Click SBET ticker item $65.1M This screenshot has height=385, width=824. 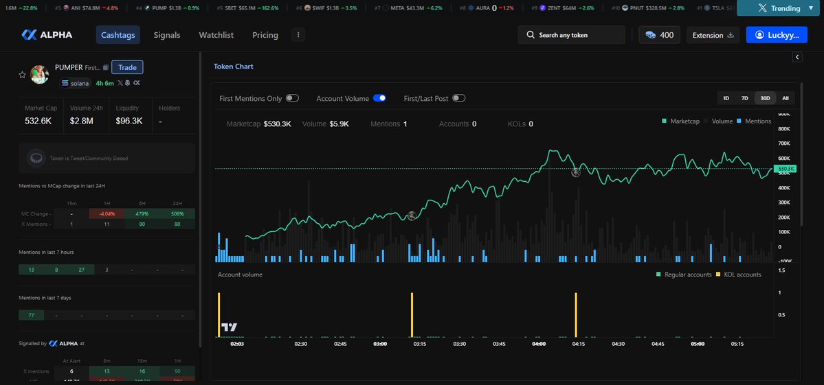coord(247,8)
